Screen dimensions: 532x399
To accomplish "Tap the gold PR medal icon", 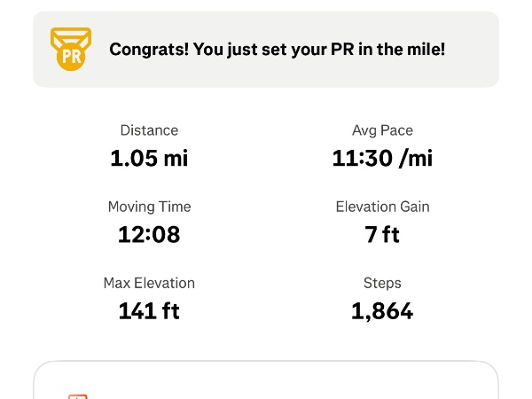I will (71, 50).
